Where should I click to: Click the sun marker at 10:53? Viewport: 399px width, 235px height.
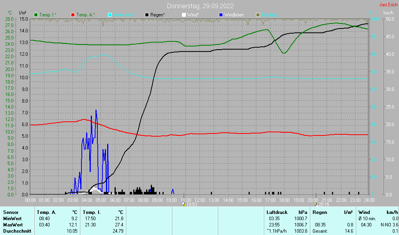click(184, 205)
